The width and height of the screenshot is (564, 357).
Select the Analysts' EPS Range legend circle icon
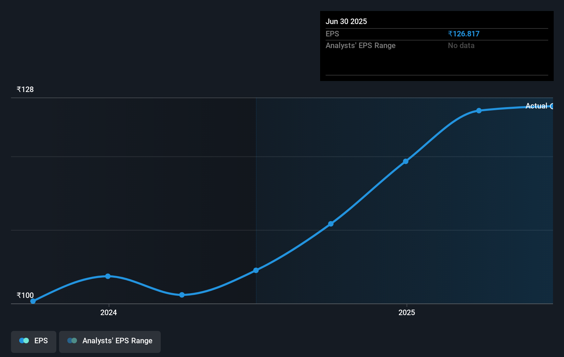click(72, 341)
